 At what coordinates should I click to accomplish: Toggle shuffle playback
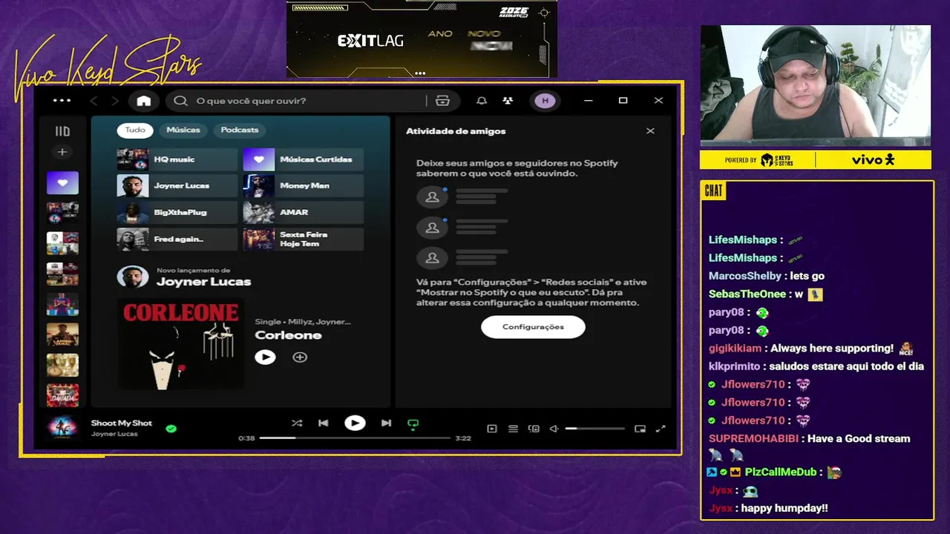[x=297, y=423]
